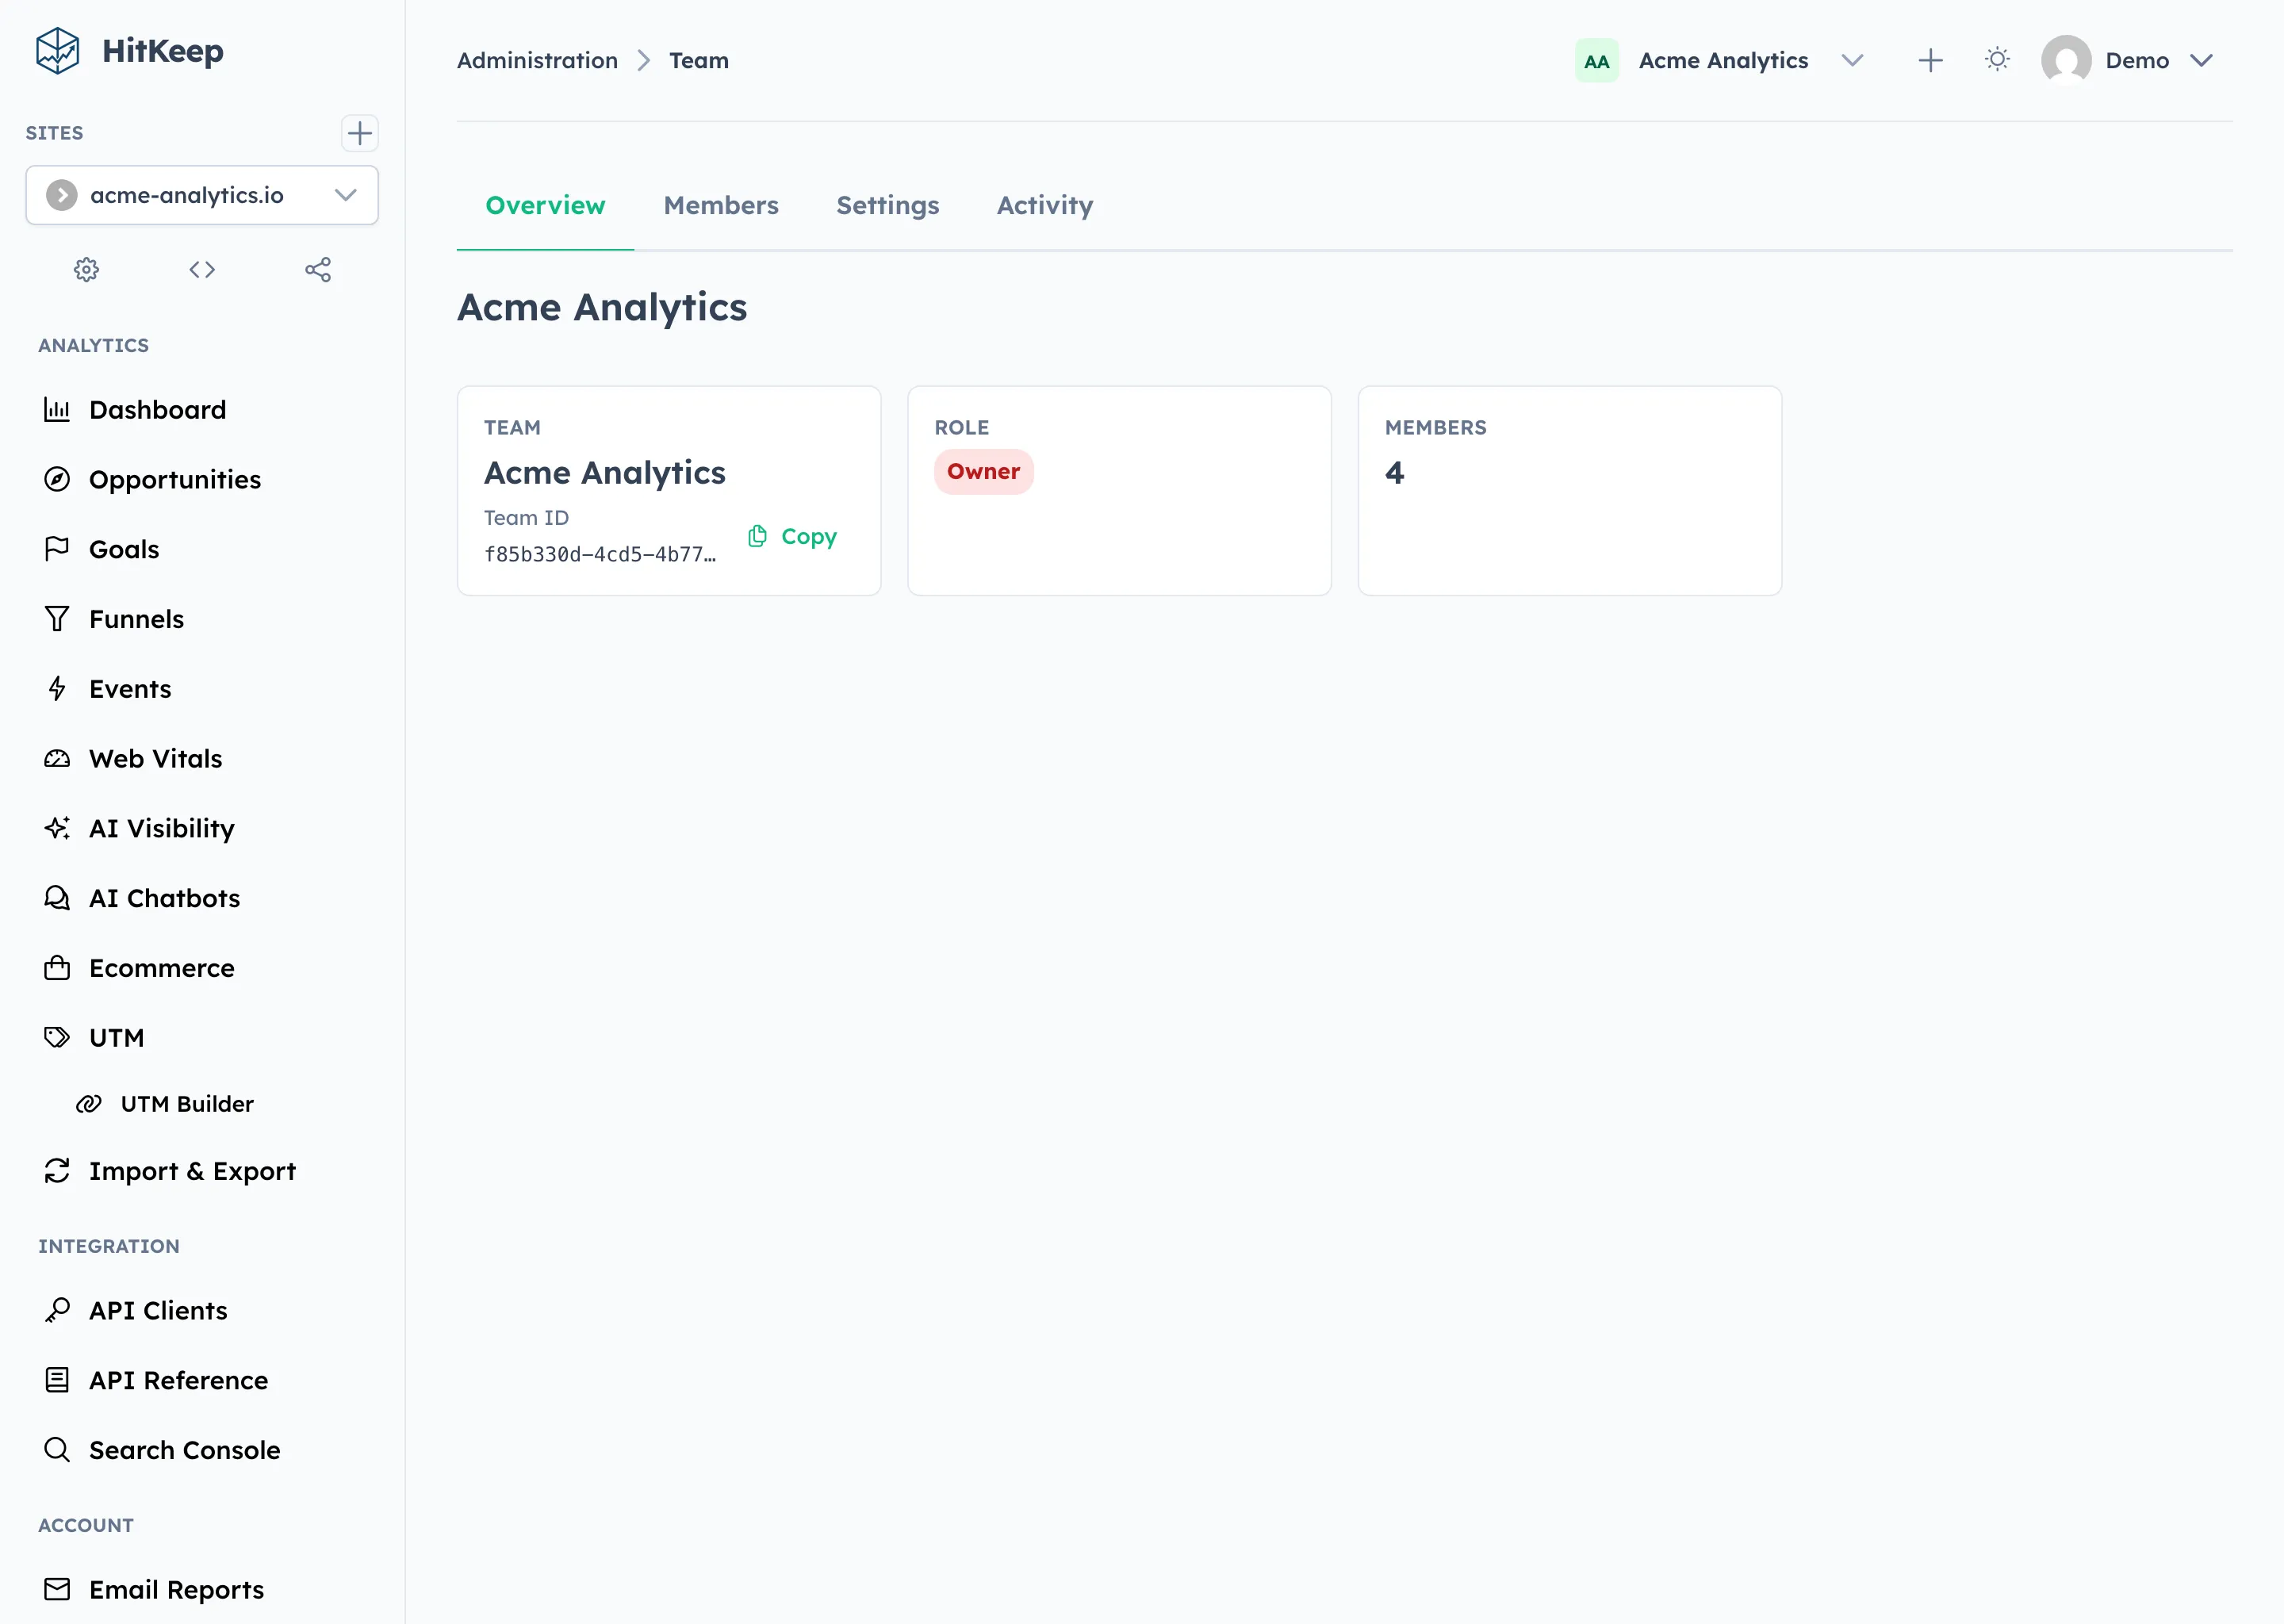Click the Email Reports envelope icon
The width and height of the screenshot is (2284, 1624).
57,1589
